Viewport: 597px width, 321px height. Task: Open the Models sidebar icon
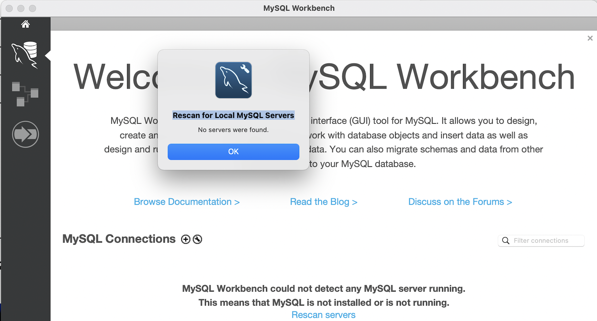click(x=25, y=94)
